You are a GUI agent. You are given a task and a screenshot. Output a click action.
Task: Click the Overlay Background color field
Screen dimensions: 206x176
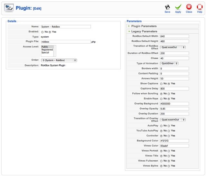(x=174, y=104)
